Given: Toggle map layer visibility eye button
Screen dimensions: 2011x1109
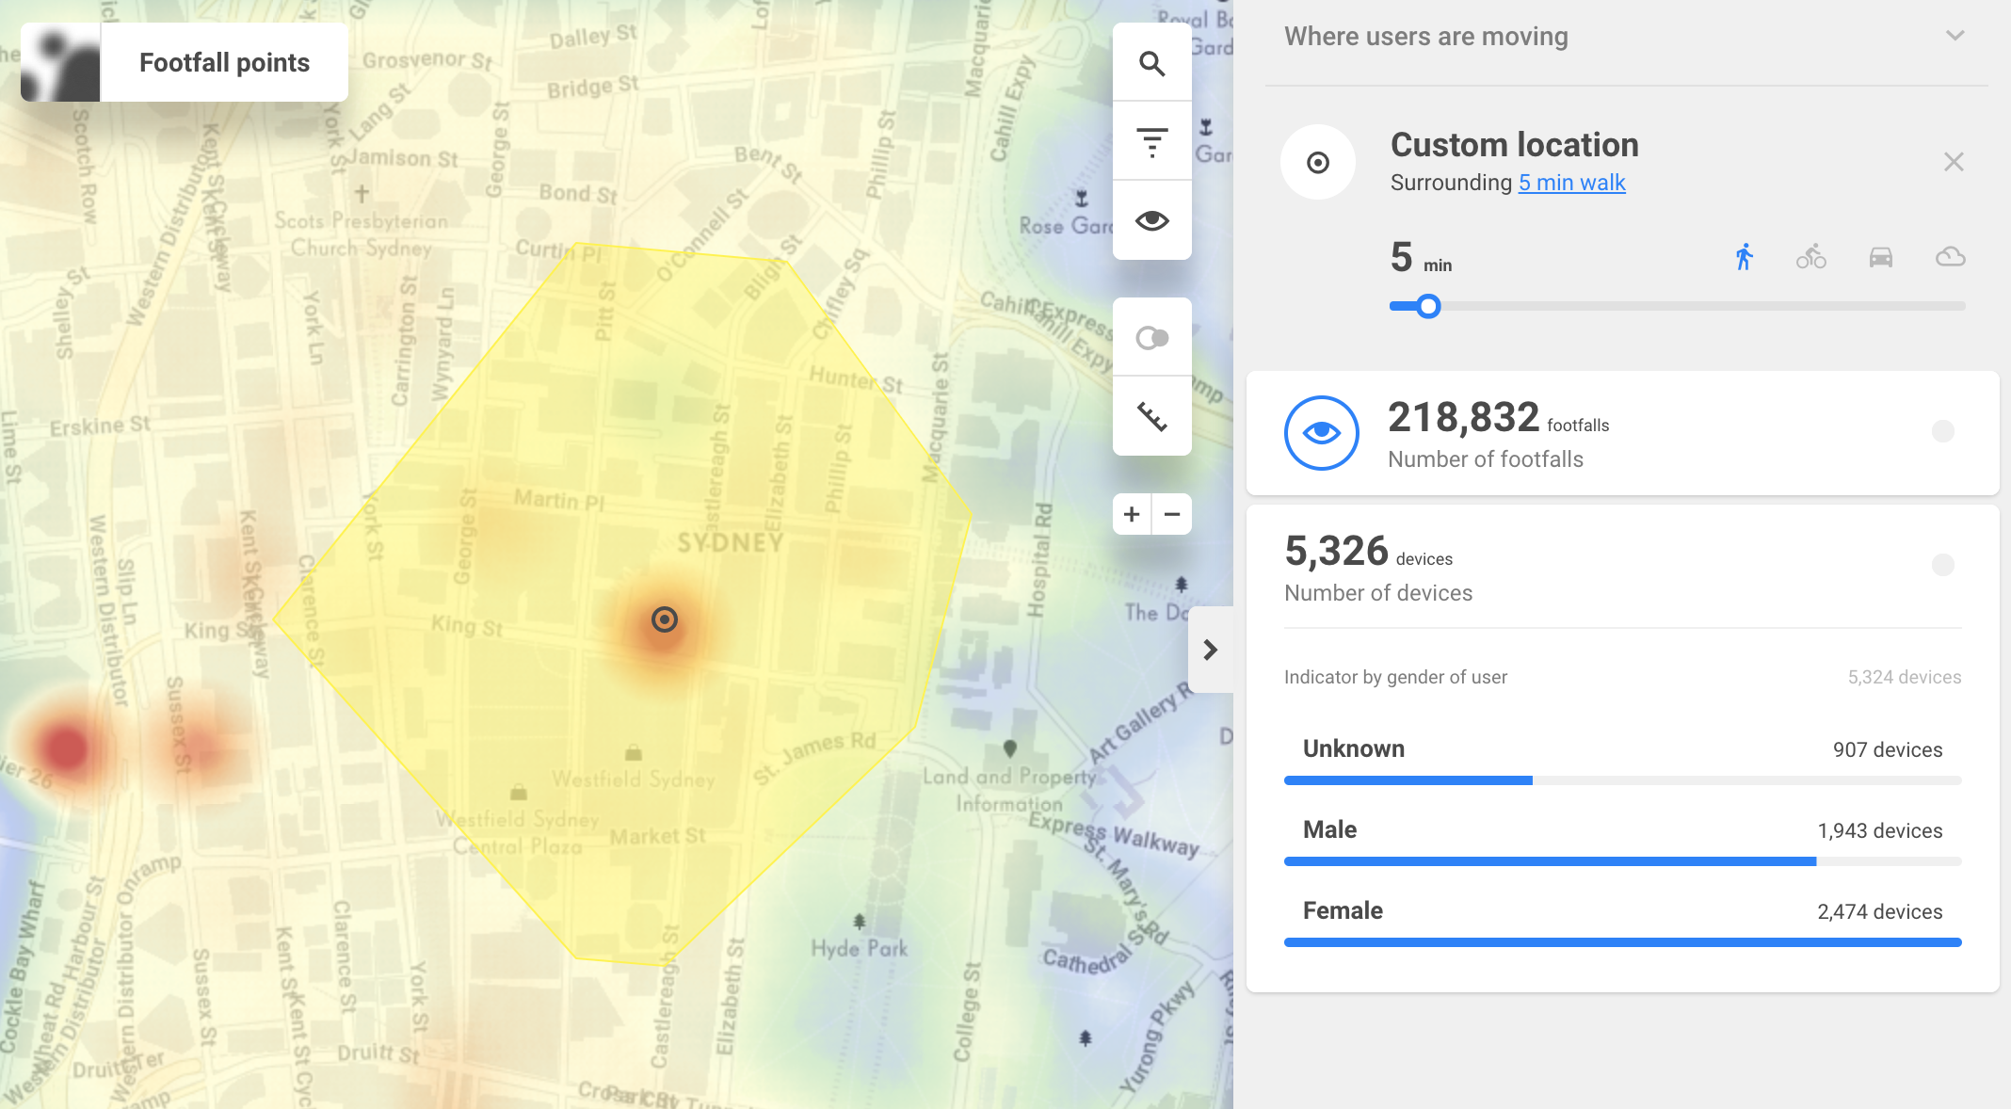Looking at the screenshot, I should [x=1151, y=221].
